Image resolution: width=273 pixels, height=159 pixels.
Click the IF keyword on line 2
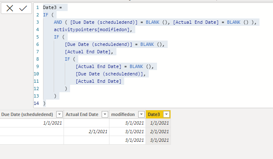[x=45, y=15]
